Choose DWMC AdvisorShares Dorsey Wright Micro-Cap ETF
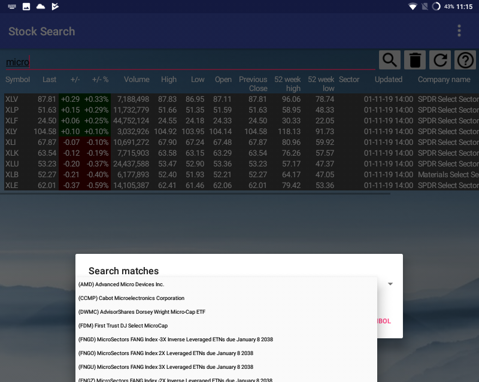This screenshot has height=382, width=479. pyautogui.click(x=226, y=312)
